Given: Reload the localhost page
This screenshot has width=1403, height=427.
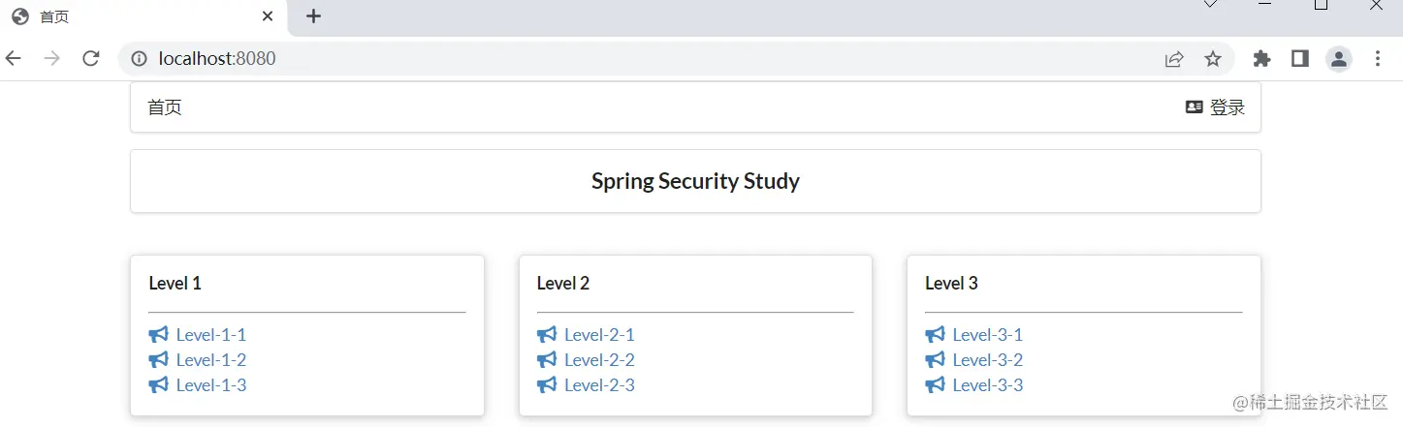Looking at the screenshot, I should [x=91, y=59].
